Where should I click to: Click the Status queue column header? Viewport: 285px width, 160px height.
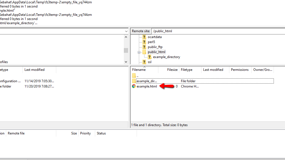pos(116,133)
